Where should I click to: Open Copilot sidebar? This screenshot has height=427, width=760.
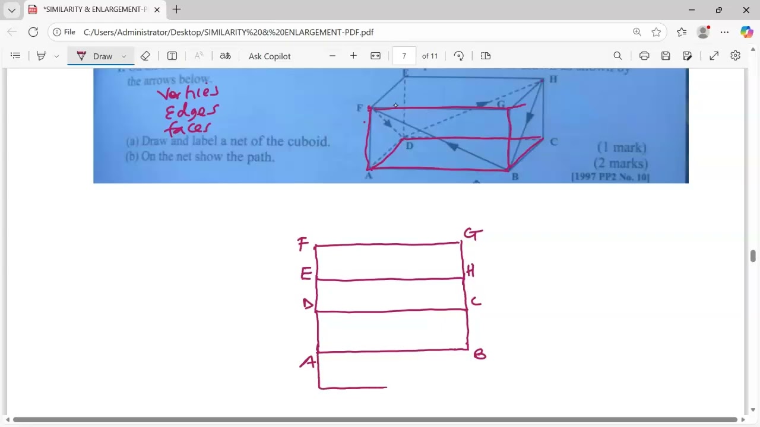click(x=746, y=32)
